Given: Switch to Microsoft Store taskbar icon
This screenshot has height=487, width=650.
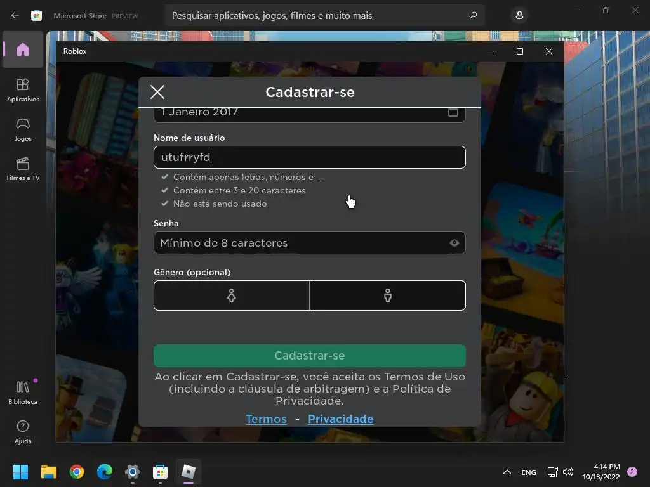Looking at the screenshot, I should click(x=161, y=472).
